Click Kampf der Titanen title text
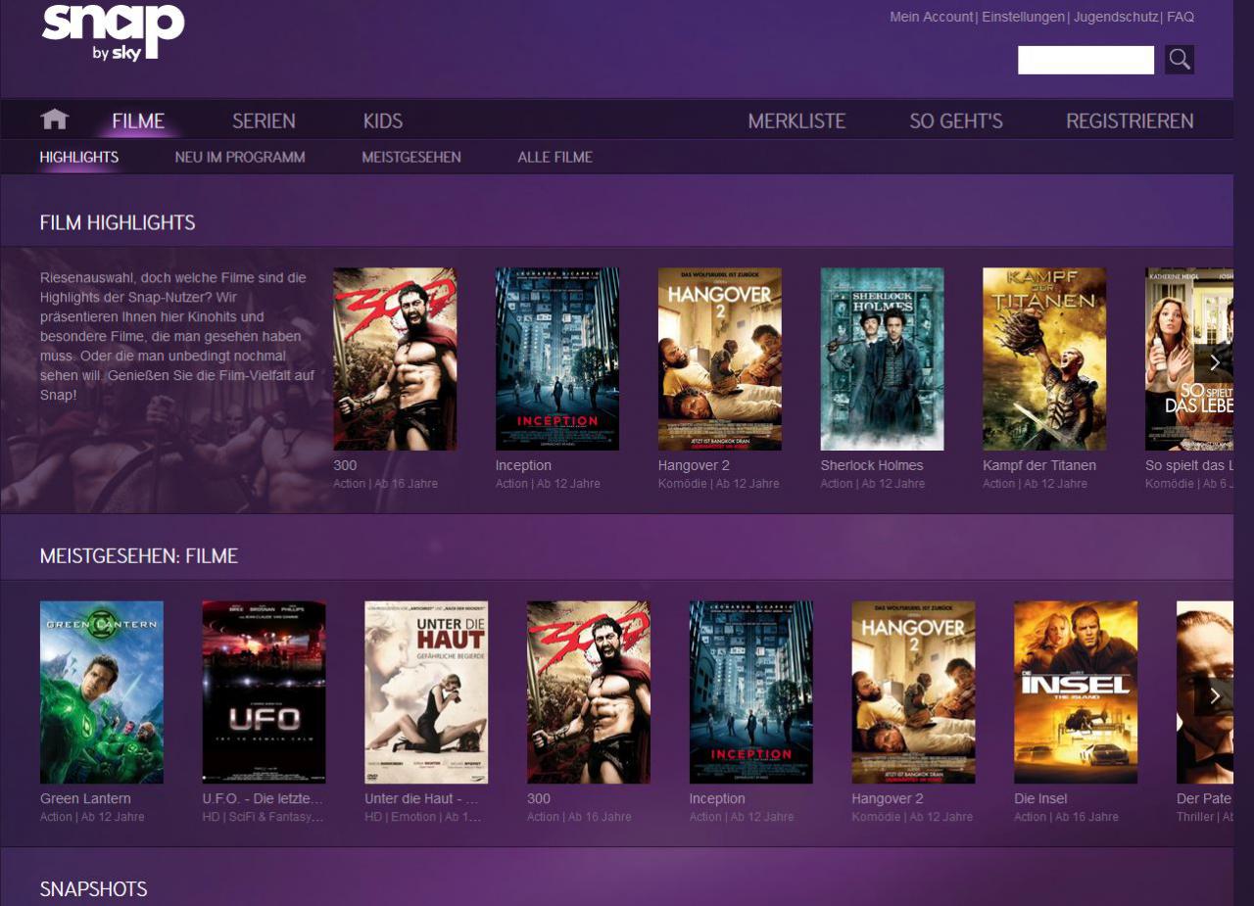Image resolution: width=1254 pixels, height=906 pixels. pyautogui.click(x=1039, y=465)
